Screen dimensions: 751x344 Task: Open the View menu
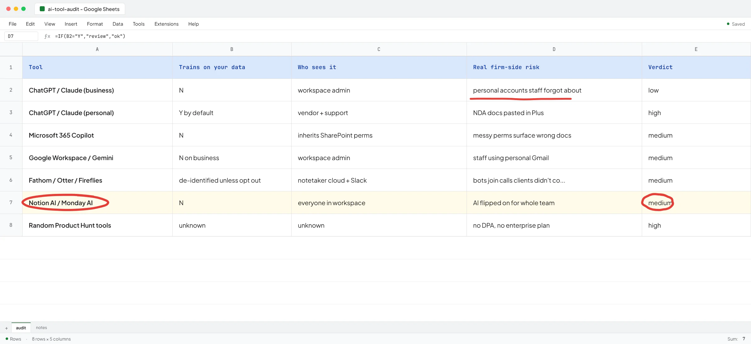(x=50, y=24)
